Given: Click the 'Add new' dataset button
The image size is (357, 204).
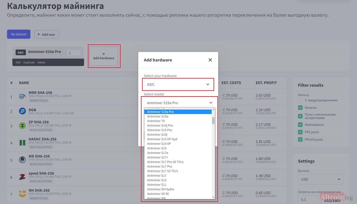Looking at the screenshot, I should [46, 34].
